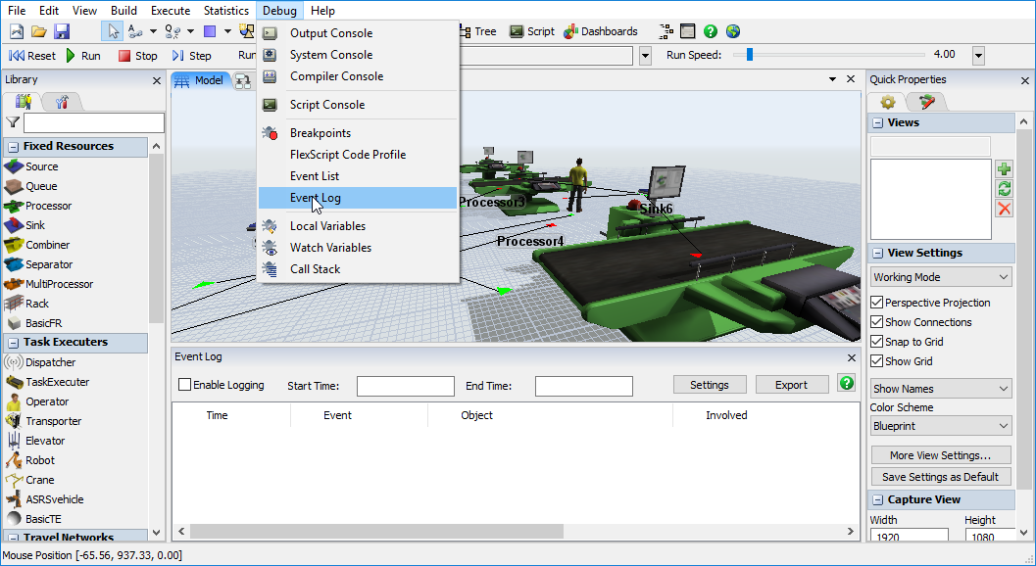
Task: Delete view with the red X icon
Action: [1004, 209]
